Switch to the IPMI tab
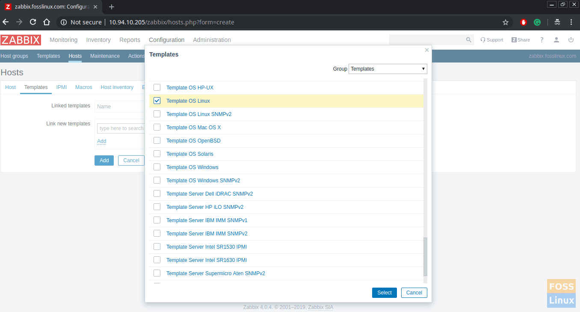580x312 pixels. (x=62, y=87)
